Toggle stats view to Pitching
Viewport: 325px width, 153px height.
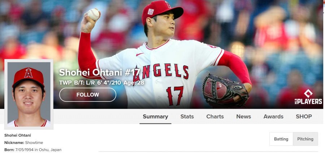[x=305, y=139]
